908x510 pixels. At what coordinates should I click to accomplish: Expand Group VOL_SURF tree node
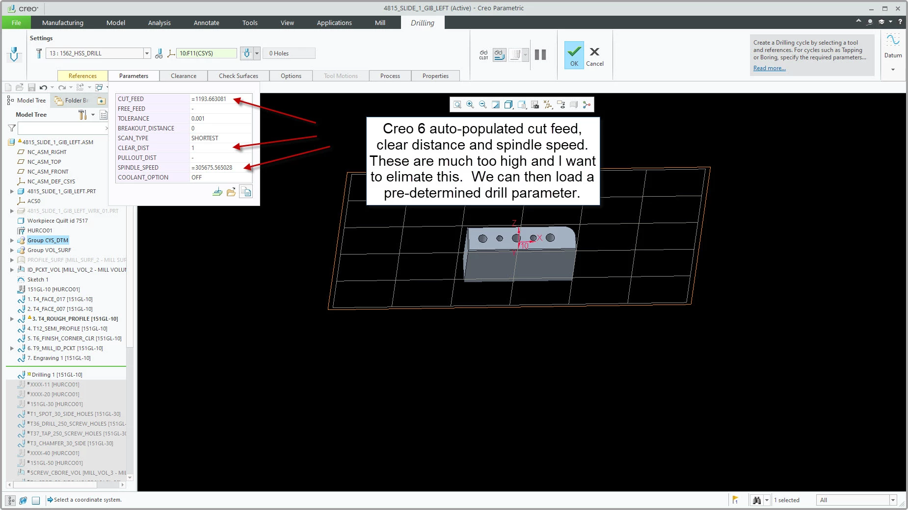(x=12, y=250)
